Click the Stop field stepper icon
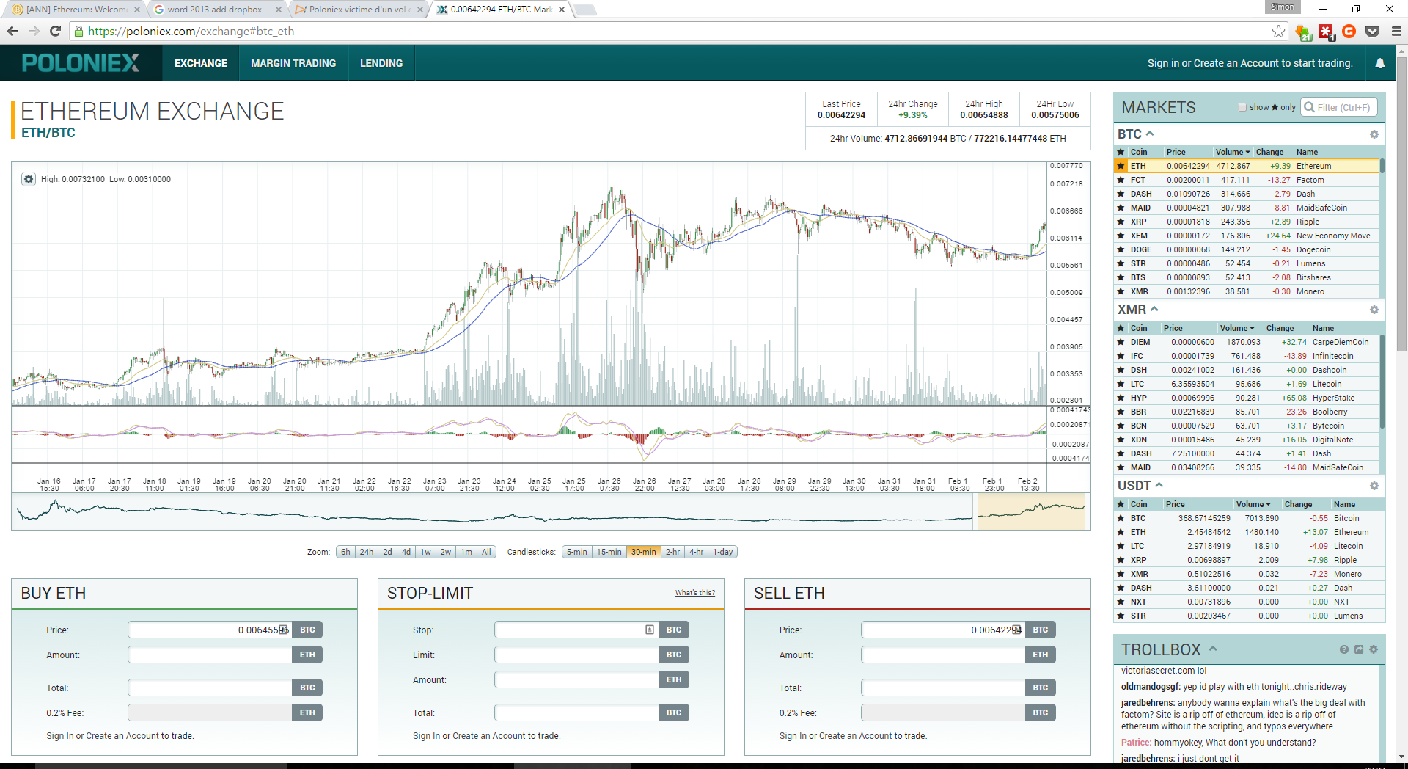Image resolution: width=1408 pixels, height=769 pixels. tap(650, 630)
